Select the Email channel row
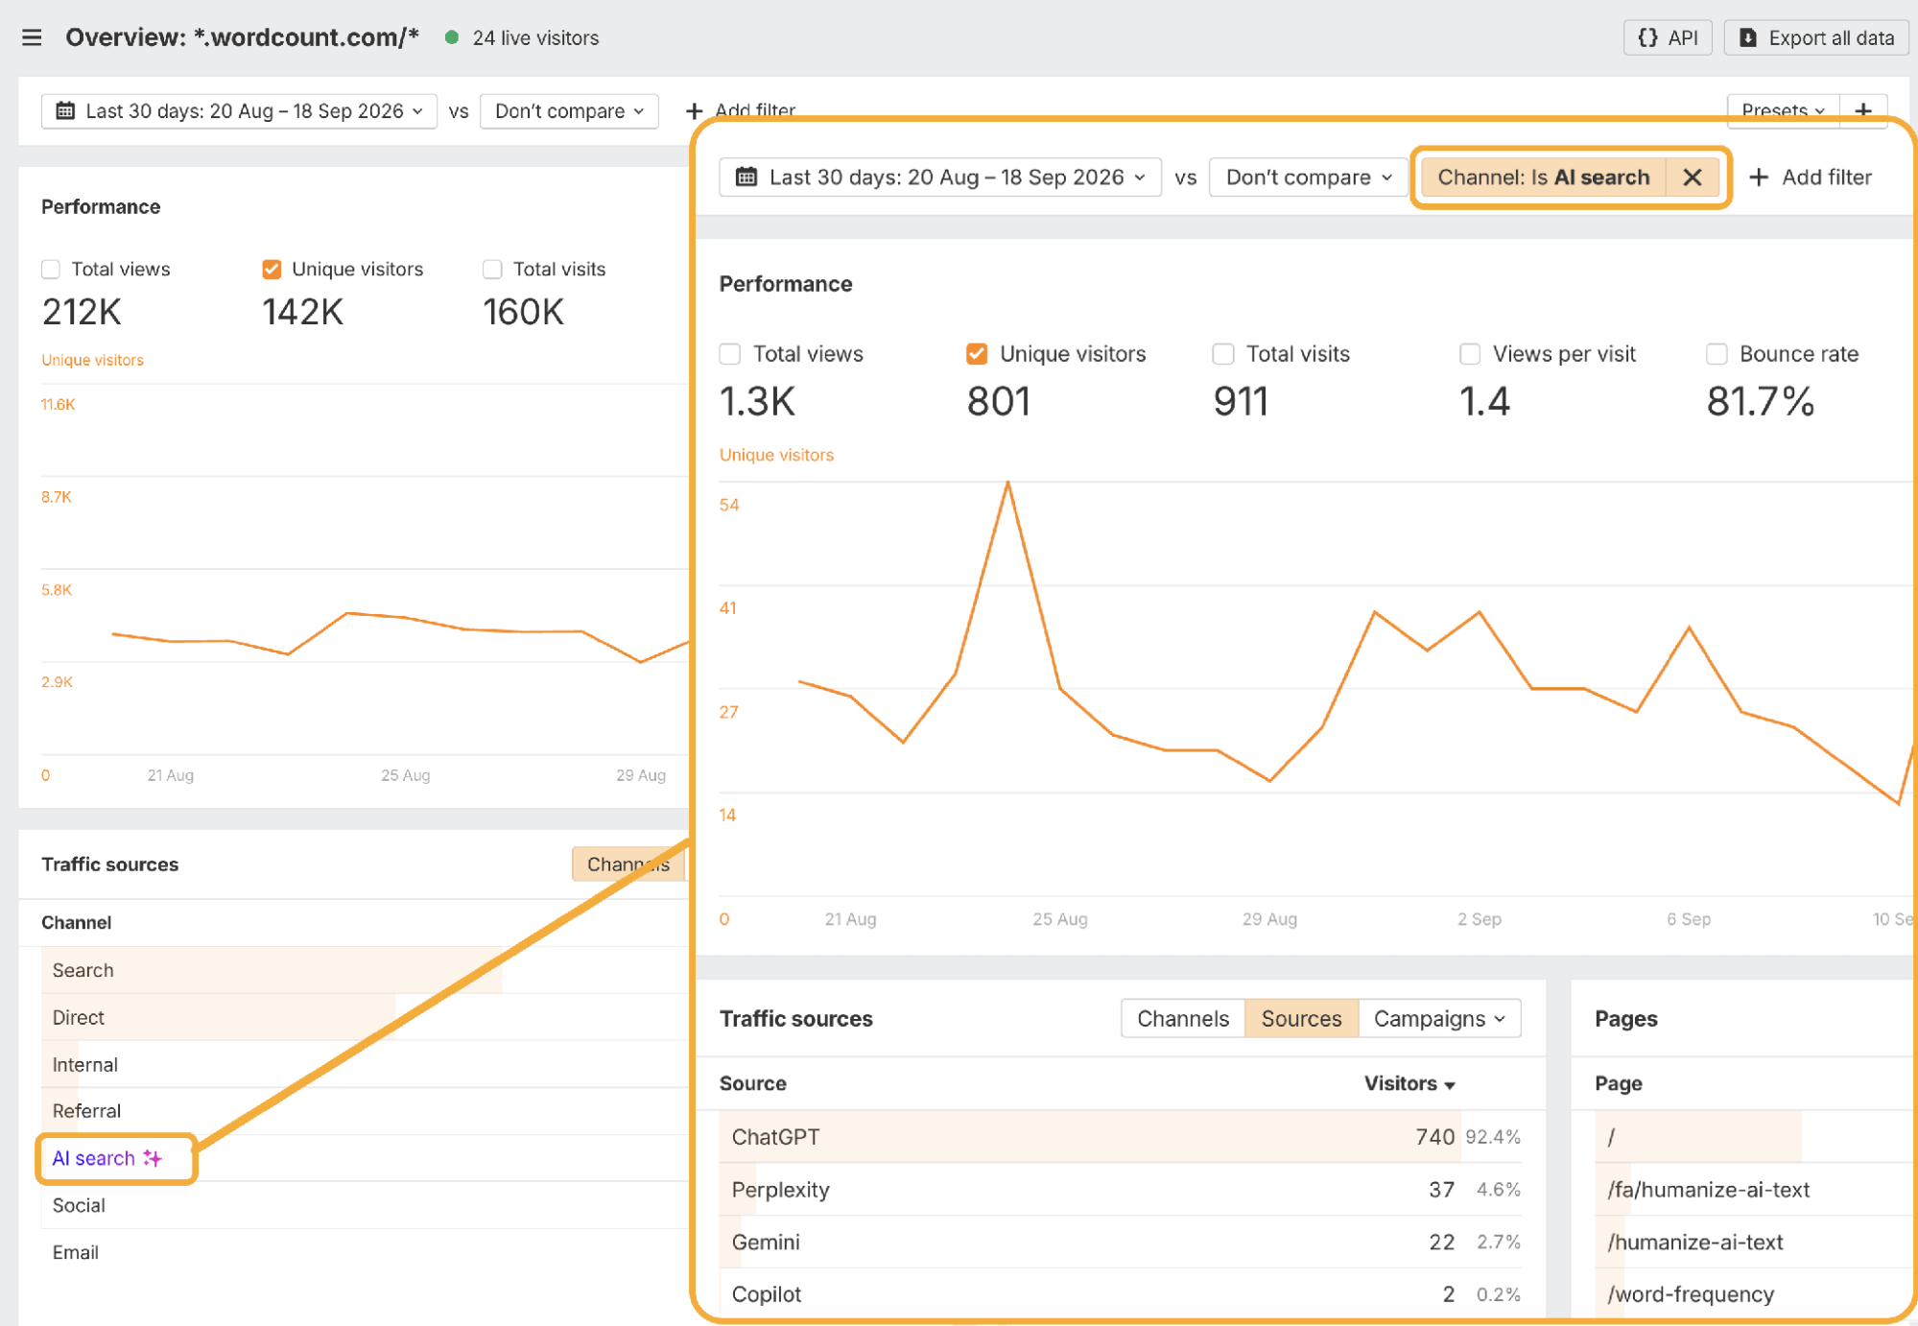The height and width of the screenshot is (1326, 1918). pyautogui.click(x=365, y=1252)
